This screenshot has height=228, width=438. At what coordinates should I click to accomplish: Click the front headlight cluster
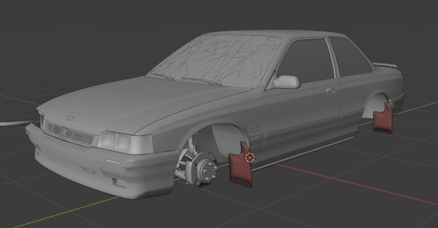(125, 143)
